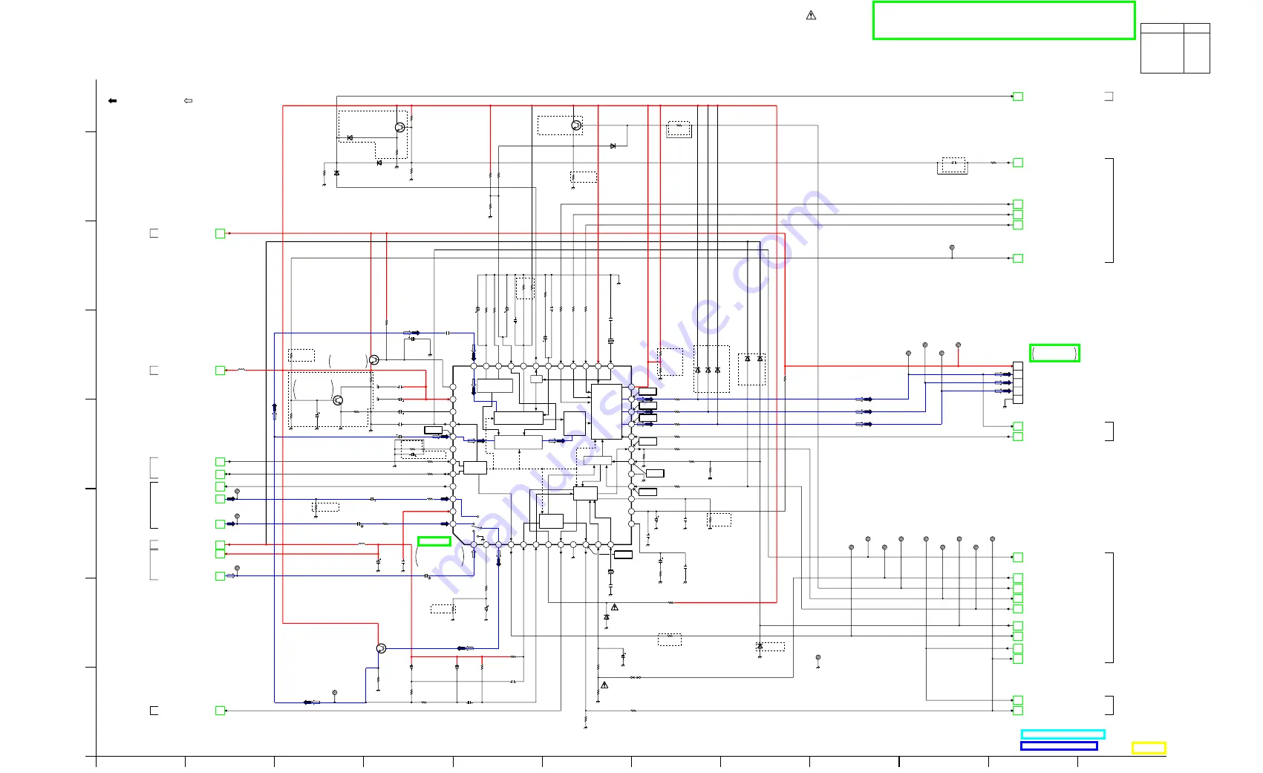Click the small green-bordered label below the central IC

pyautogui.click(x=434, y=541)
